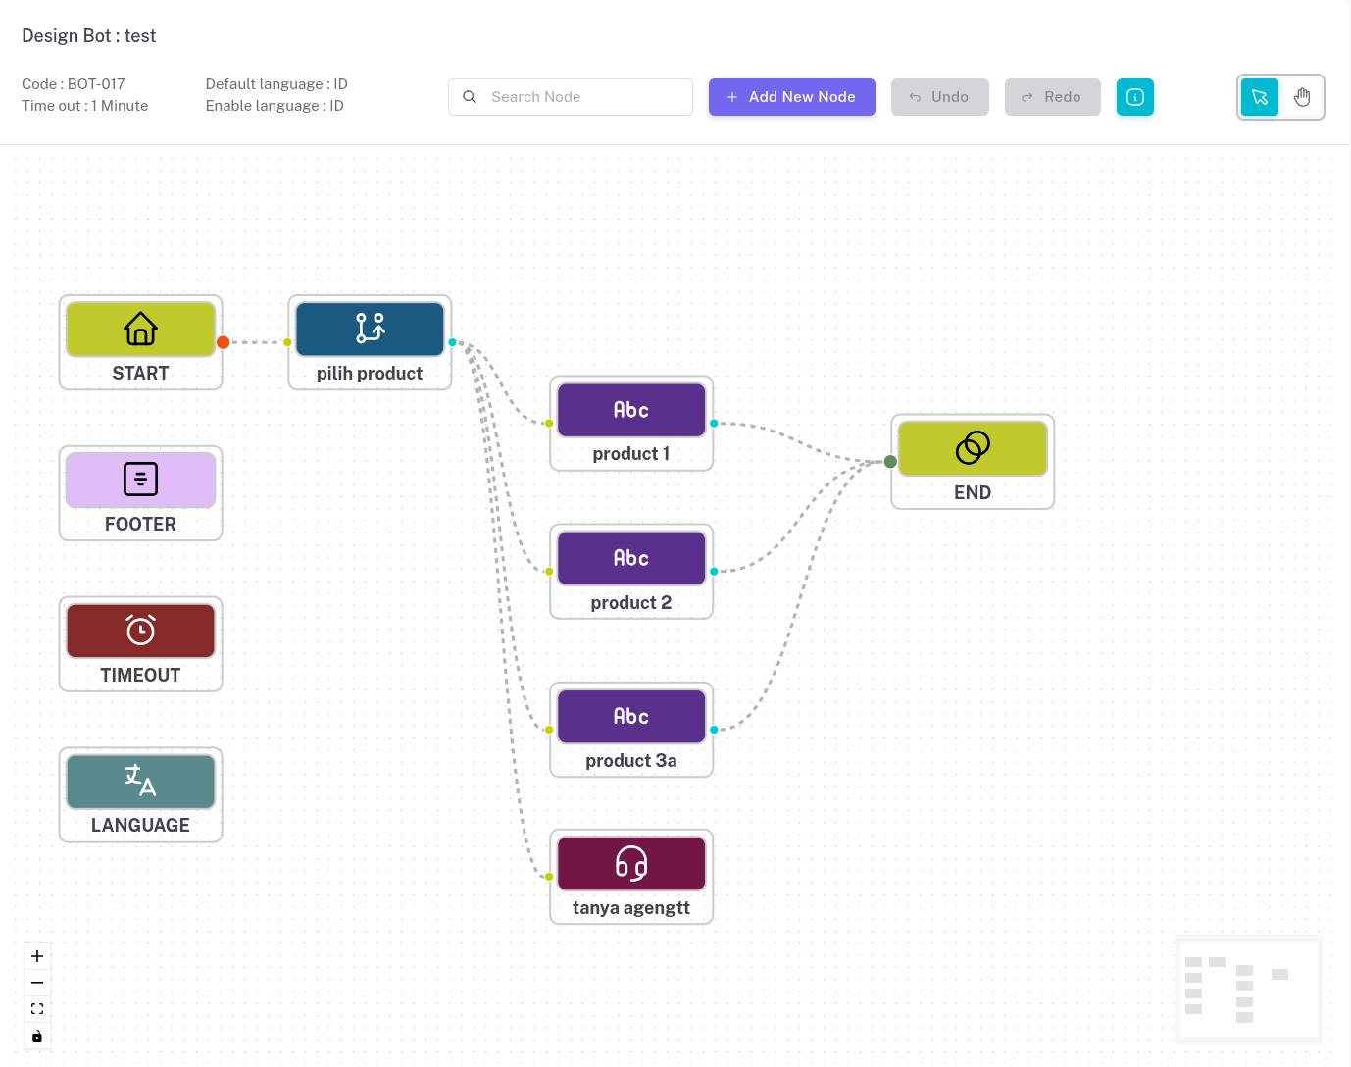The height and width of the screenshot is (1067, 1351).
Task: Select the TIMEOUT alarm clock node
Action: point(140,631)
